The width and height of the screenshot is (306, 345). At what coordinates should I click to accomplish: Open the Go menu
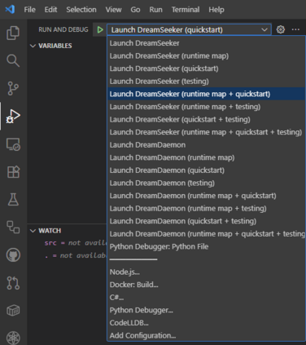click(135, 10)
